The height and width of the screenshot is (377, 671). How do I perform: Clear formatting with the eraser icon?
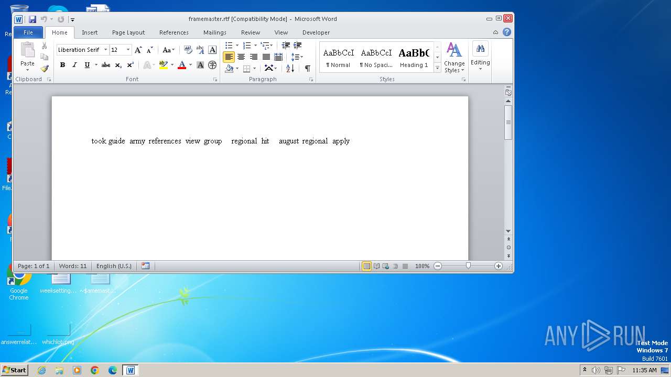tap(188, 50)
